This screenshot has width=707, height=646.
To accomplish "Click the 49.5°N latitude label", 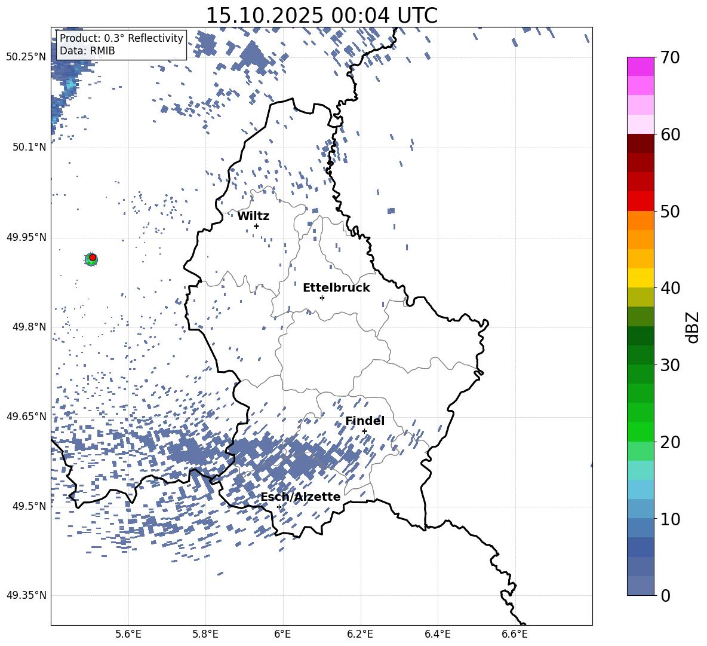I will (x=29, y=506).
